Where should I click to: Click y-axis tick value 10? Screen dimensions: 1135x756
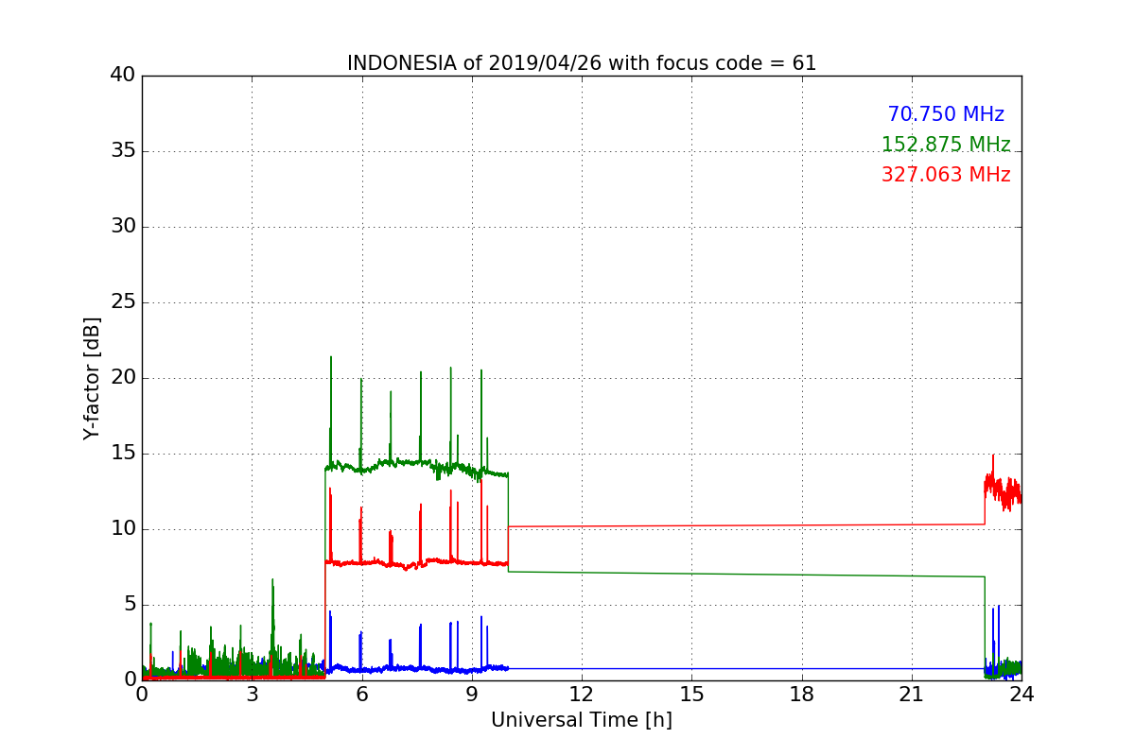pos(122,529)
